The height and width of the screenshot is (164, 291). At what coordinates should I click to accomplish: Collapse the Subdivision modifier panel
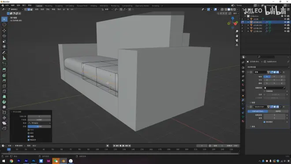click(x=248, y=107)
